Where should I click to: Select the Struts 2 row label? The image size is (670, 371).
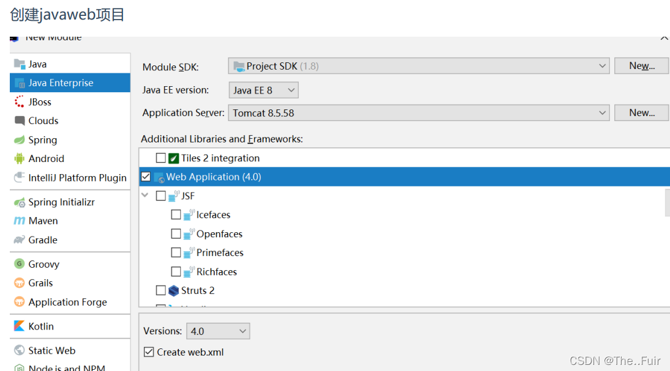(198, 290)
